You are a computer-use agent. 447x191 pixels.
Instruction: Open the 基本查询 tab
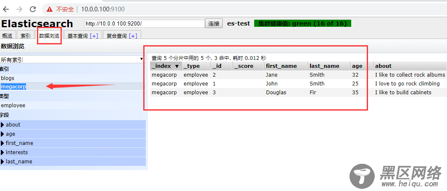pos(78,36)
